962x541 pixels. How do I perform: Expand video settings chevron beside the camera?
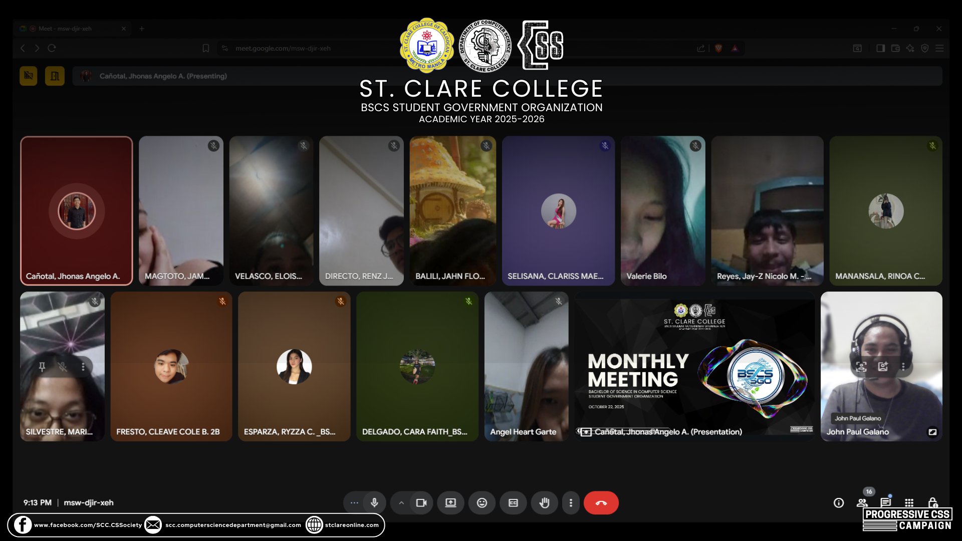coord(401,503)
